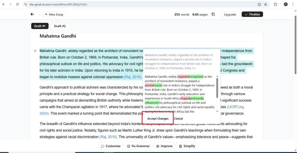The image size is (297, 153).
Task: Switch to Draft #2 tab
Action: coord(60,26)
